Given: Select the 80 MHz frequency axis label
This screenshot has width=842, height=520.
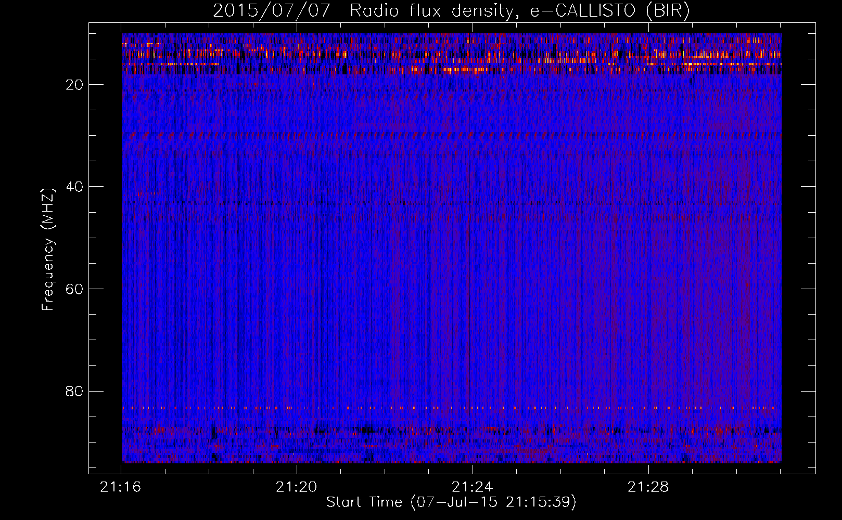Looking at the screenshot, I should pos(75,391).
